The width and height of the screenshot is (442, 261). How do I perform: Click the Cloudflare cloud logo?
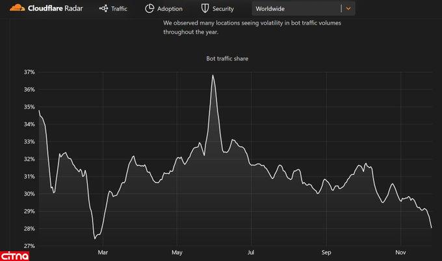click(13, 8)
